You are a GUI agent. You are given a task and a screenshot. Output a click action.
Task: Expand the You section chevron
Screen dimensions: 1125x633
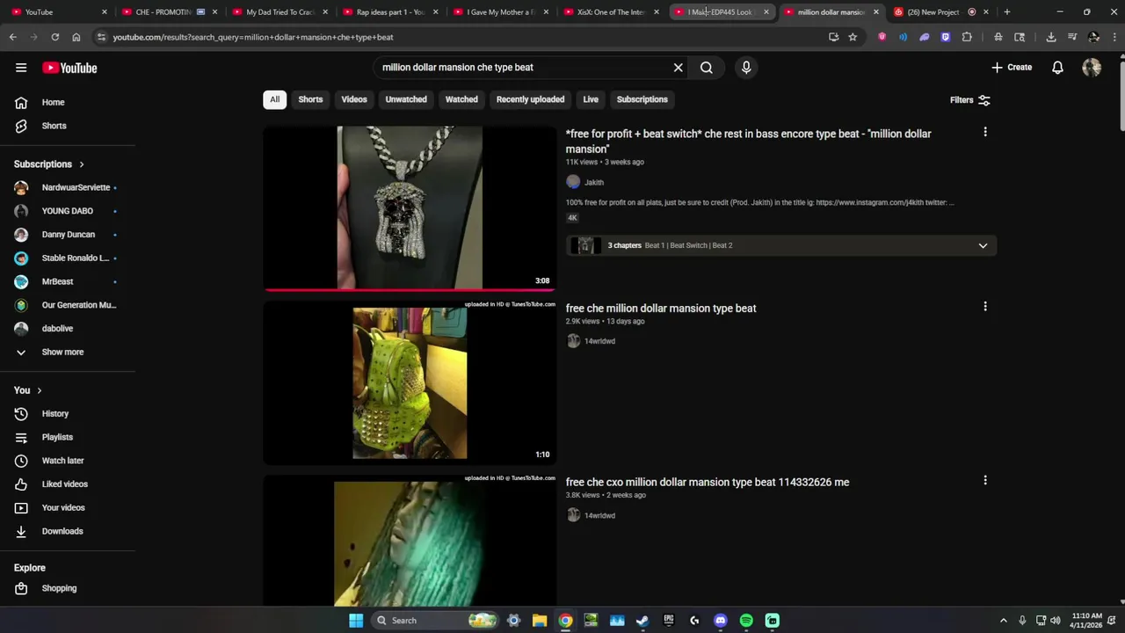click(x=39, y=390)
